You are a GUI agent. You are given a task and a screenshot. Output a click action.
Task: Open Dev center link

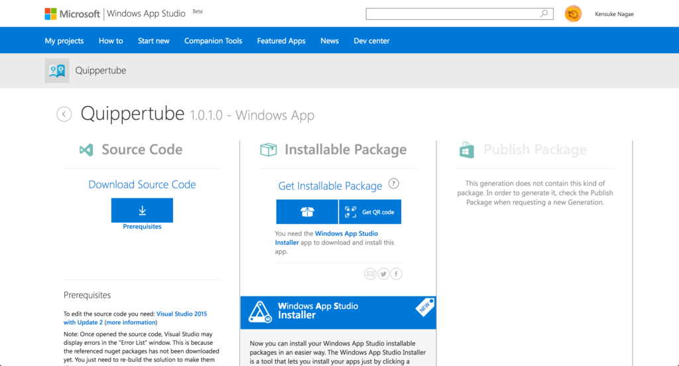(x=371, y=40)
